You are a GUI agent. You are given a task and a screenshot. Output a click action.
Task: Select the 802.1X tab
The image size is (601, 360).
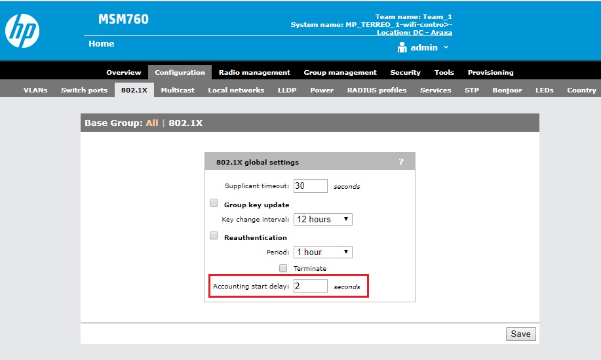click(134, 90)
